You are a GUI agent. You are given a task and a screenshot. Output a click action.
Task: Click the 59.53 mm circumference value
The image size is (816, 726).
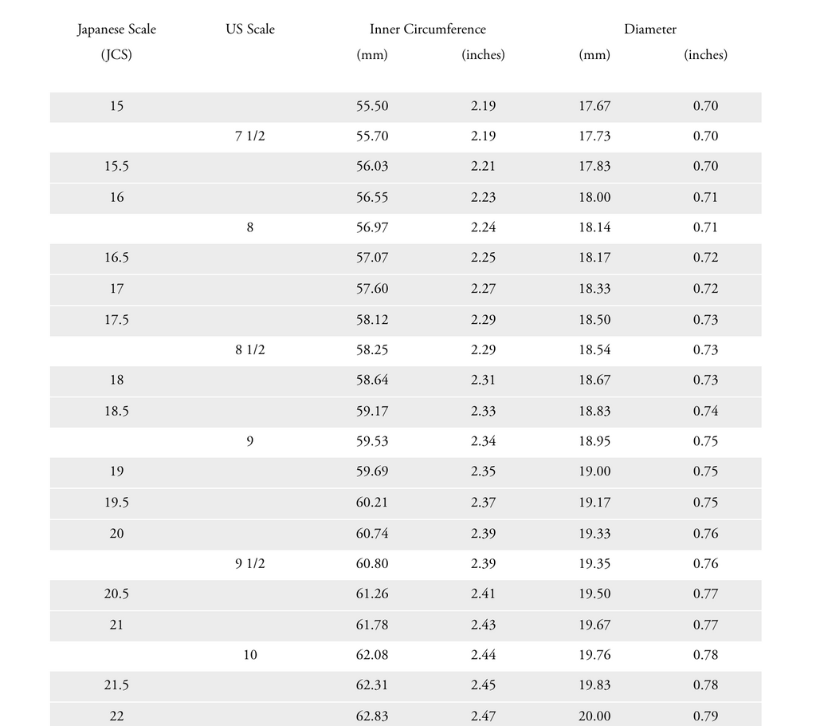coord(372,441)
